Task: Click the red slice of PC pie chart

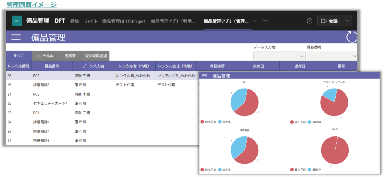Action: click(248, 107)
